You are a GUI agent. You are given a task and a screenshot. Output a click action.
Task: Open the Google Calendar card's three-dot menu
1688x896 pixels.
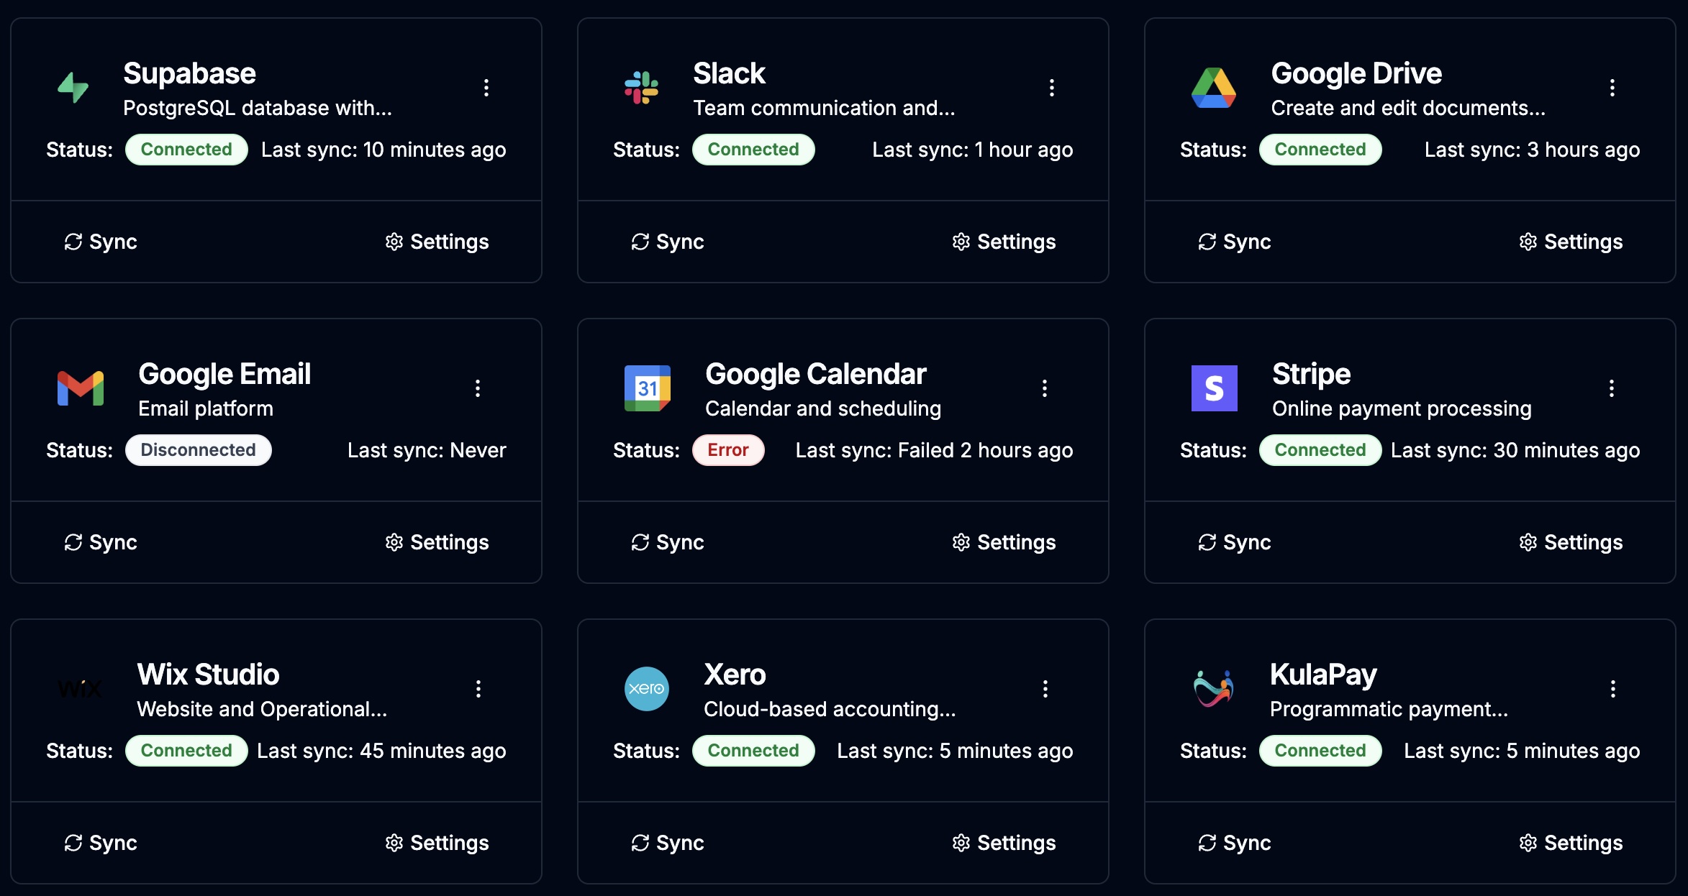click(1045, 388)
